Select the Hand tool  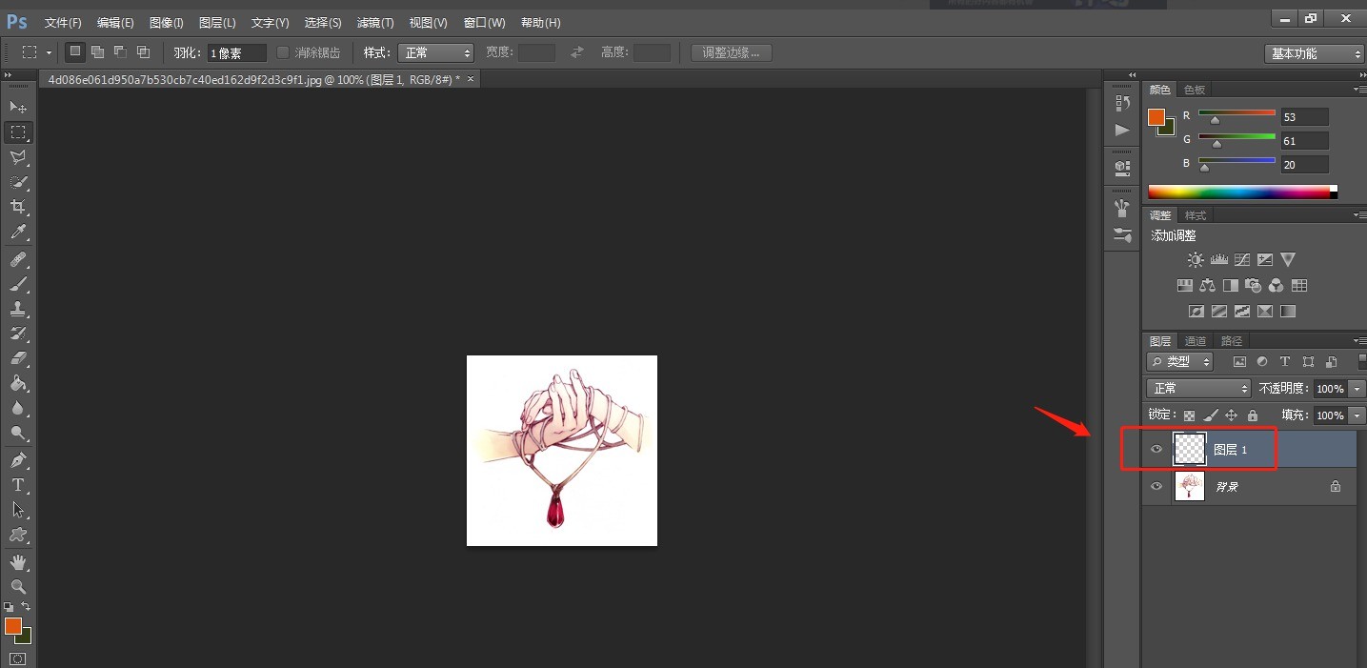click(17, 562)
